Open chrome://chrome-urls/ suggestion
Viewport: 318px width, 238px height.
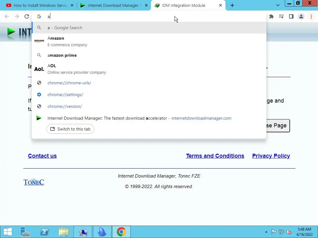(x=149, y=83)
